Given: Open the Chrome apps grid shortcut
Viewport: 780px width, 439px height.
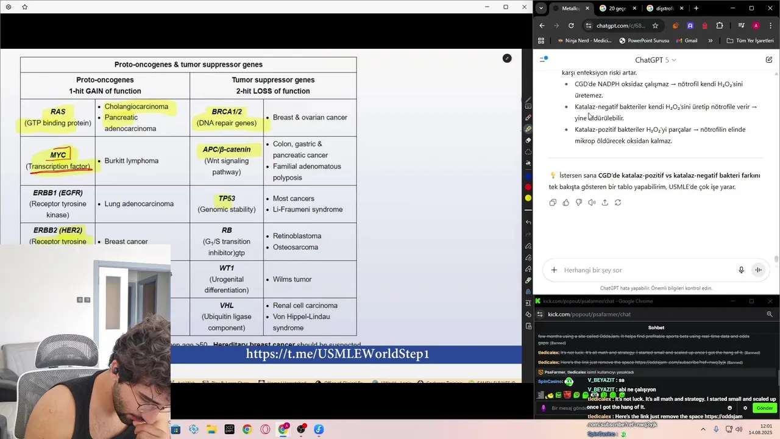Looking at the screenshot, I should [541, 41].
